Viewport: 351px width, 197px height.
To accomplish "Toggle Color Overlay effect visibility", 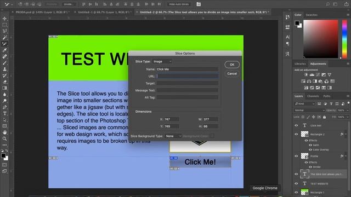I will tap(310, 149).
